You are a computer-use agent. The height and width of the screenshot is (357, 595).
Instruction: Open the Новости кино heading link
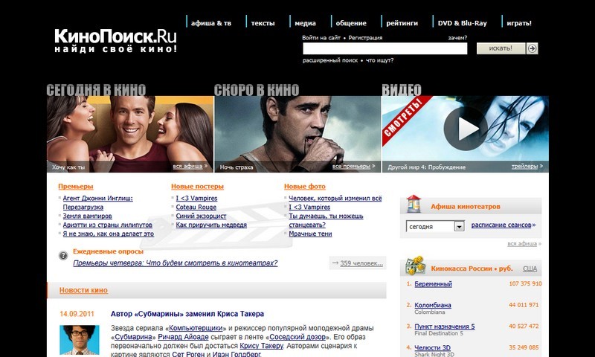[x=83, y=290]
